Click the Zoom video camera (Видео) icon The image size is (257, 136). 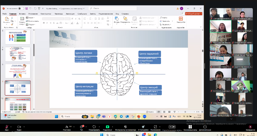[x=19, y=126]
